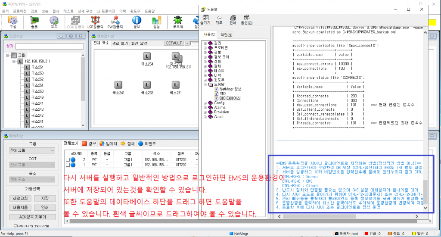Click 인쇄 printer icon in help window
This screenshot has height=237, width=441.
click(233, 20)
